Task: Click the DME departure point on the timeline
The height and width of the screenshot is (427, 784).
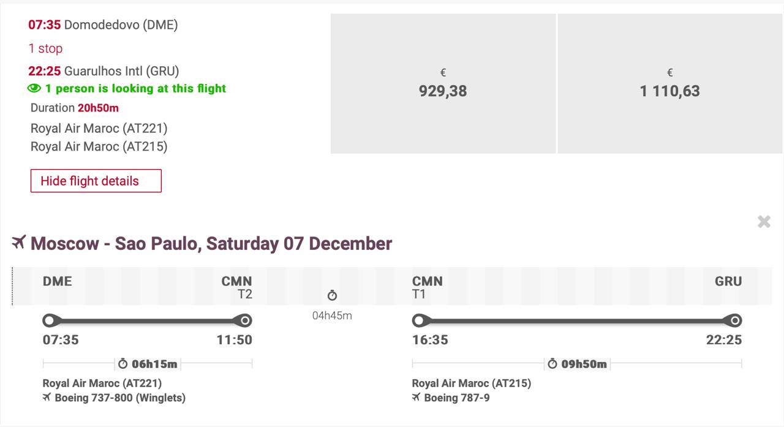Action: [49, 320]
